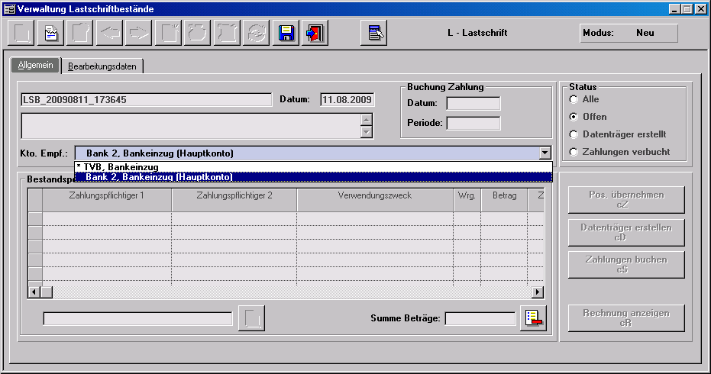This screenshot has width=711, height=374.
Task: Click the exit door icon in toolbar
Action: pyautogui.click(x=315, y=34)
